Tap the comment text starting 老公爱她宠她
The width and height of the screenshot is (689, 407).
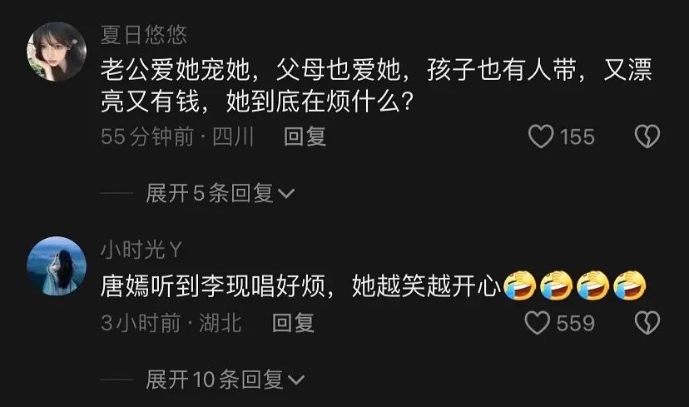(x=376, y=86)
